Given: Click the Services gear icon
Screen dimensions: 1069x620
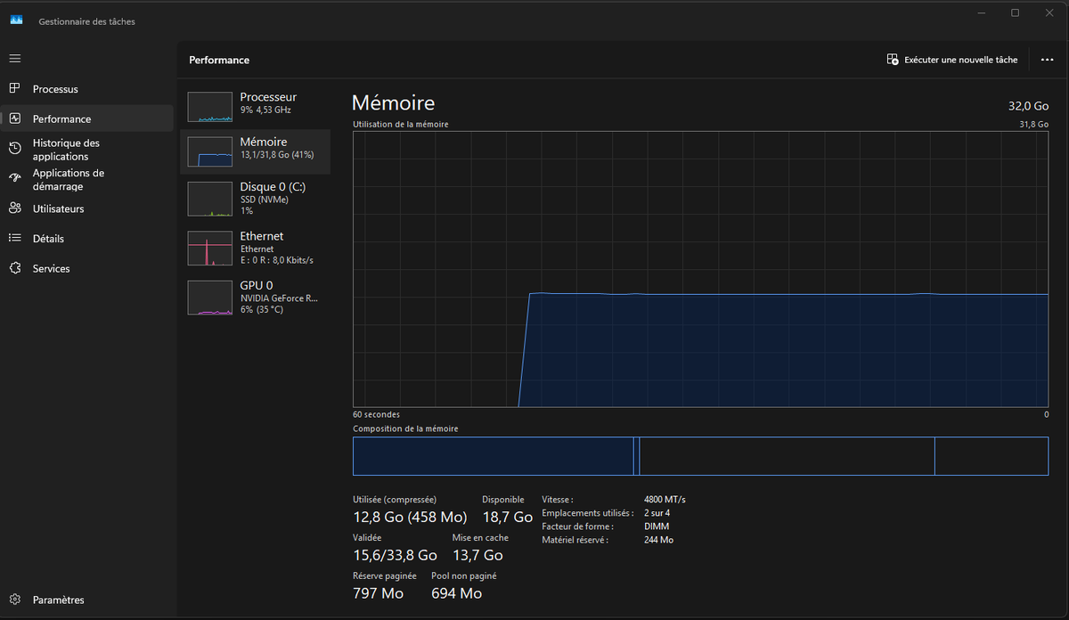Looking at the screenshot, I should (x=14, y=268).
